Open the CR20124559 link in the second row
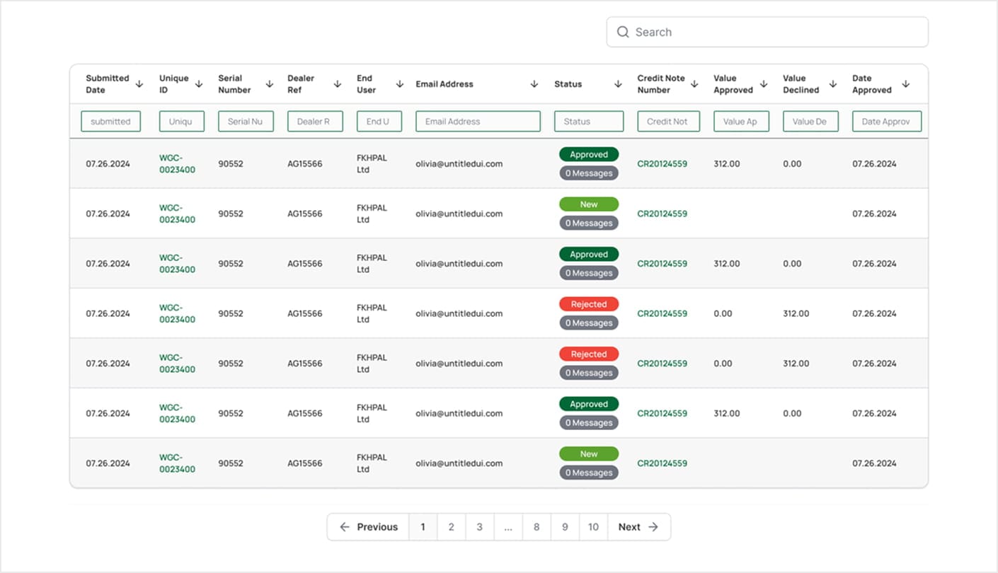This screenshot has height=573, width=998. [x=662, y=214]
